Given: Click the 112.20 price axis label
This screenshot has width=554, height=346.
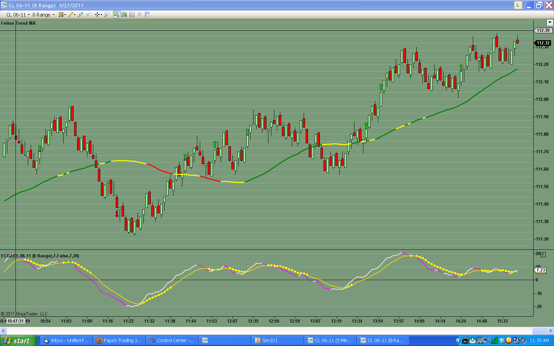Looking at the screenshot, I should pyautogui.click(x=542, y=64).
